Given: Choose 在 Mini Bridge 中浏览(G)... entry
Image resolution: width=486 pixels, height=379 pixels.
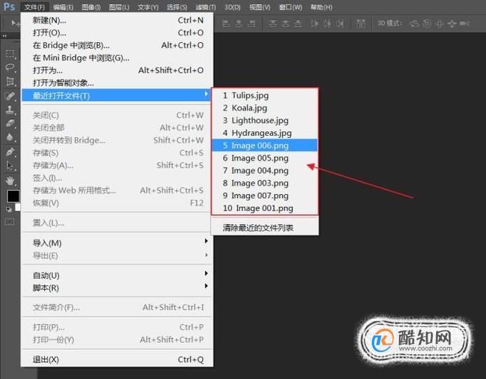Looking at the screenshot, I should pos(117,58).
